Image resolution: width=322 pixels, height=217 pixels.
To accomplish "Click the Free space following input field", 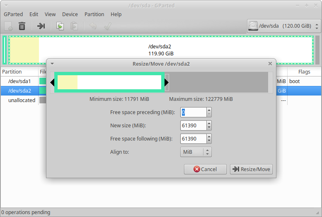I will point(194,139).
